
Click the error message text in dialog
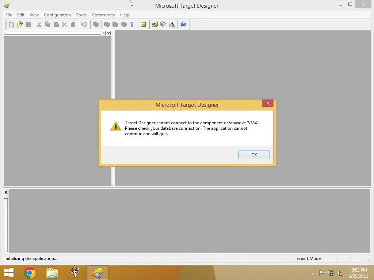pyautogui.click(x=192, y=128)
